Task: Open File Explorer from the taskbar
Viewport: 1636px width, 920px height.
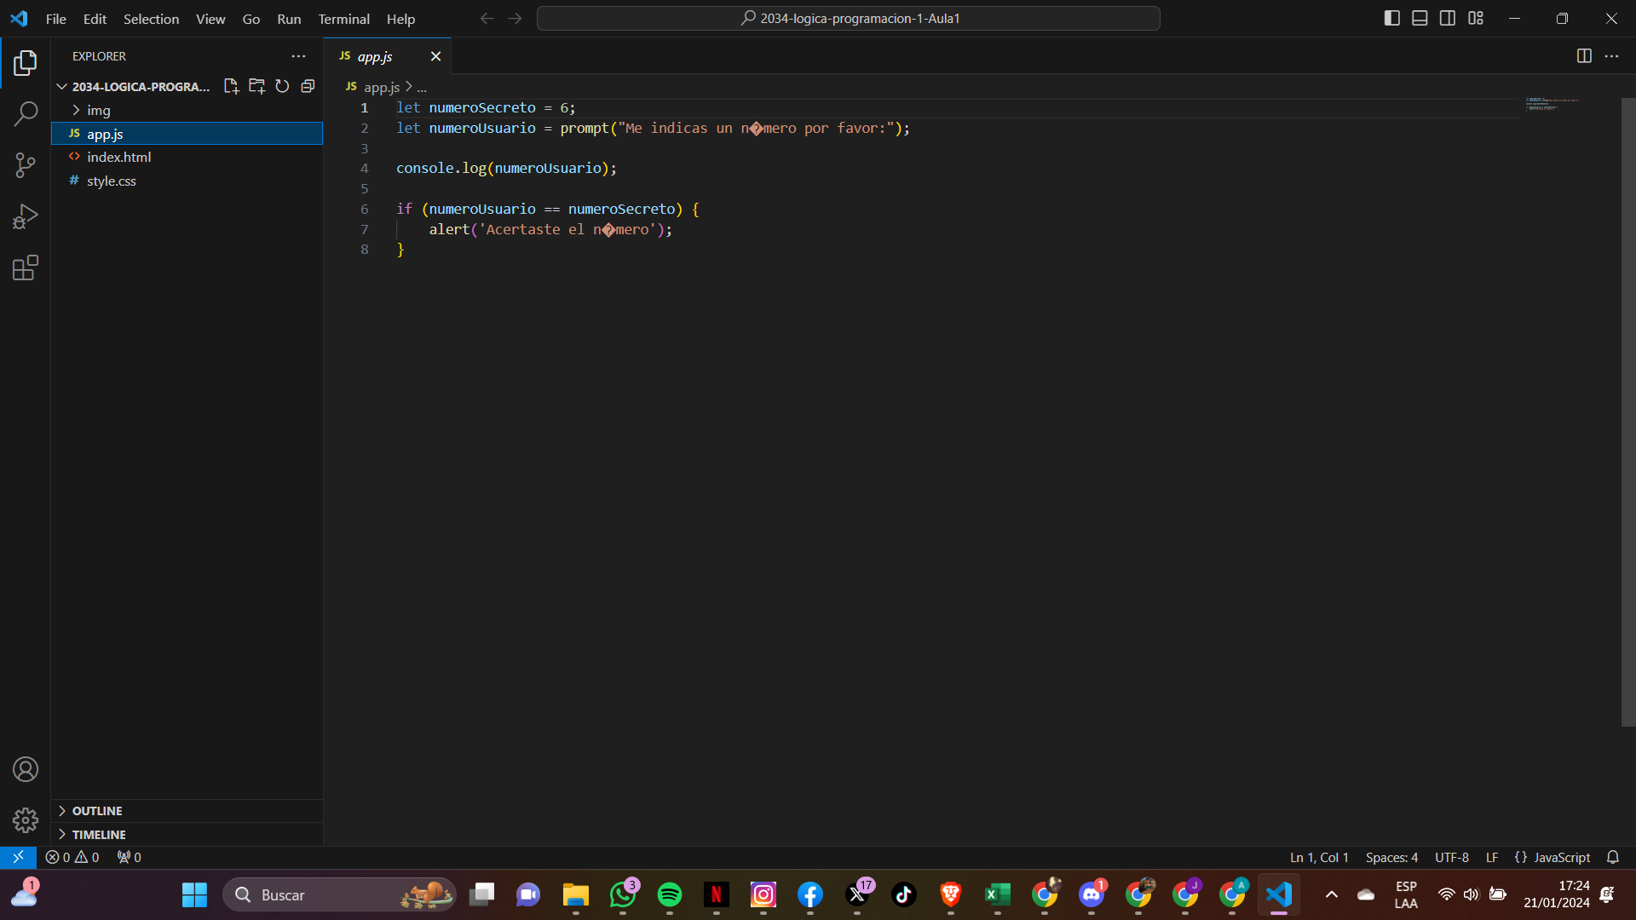Action: coord(576,894)
